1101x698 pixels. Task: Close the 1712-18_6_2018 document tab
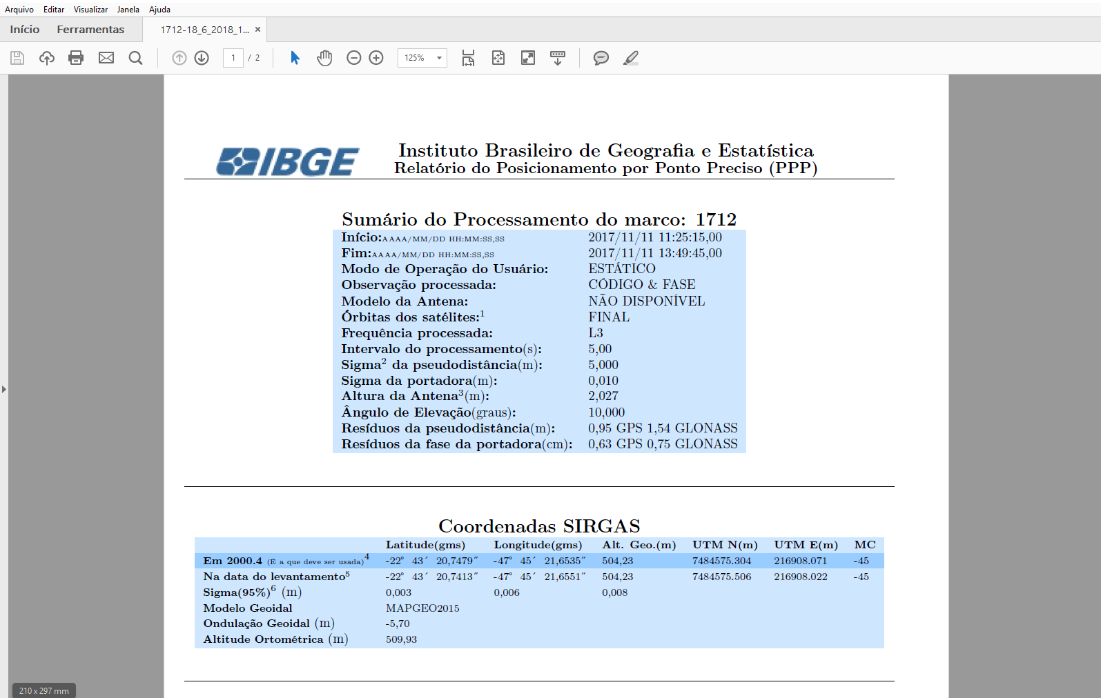pos(257,30)
